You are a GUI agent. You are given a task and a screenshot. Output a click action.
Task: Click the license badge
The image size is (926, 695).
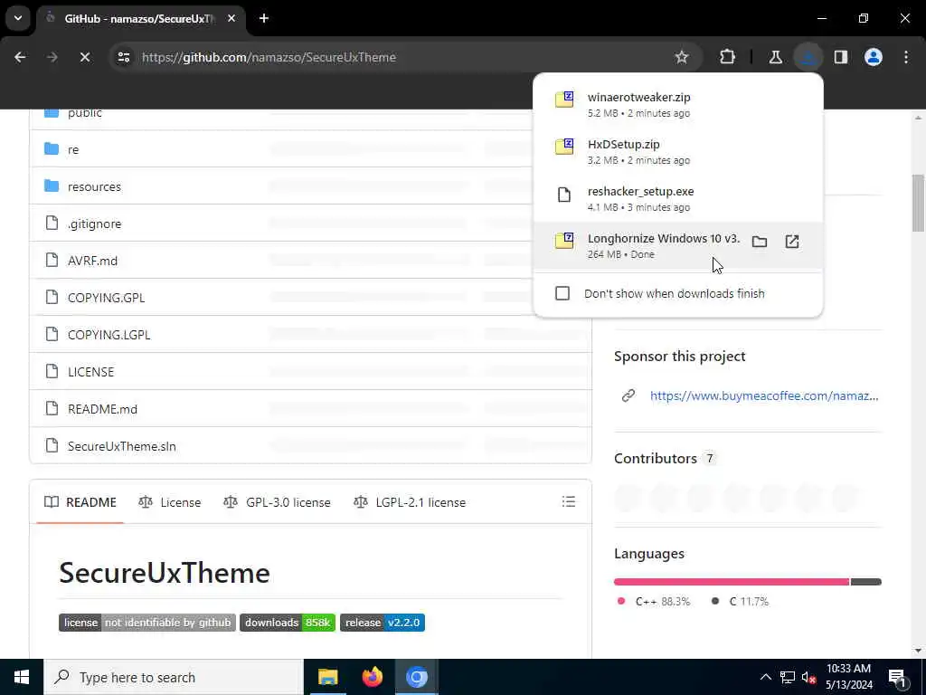point(147,623)
